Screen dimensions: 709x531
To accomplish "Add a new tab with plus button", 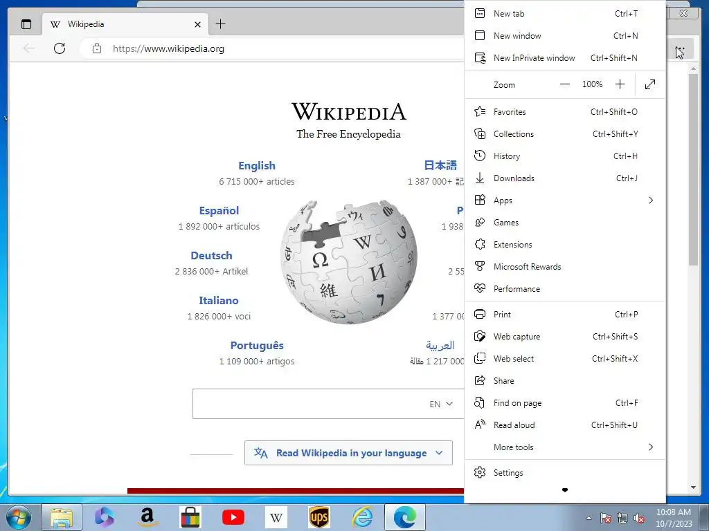I will pos(220,24).
